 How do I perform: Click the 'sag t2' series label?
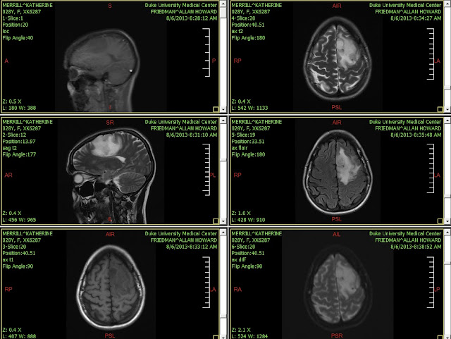coord(9,148)
